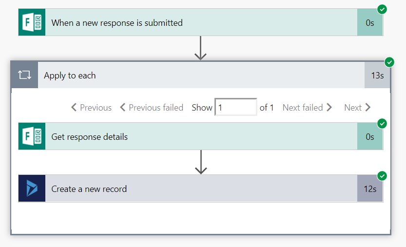Expand the Create a new record action

point(195,189)
